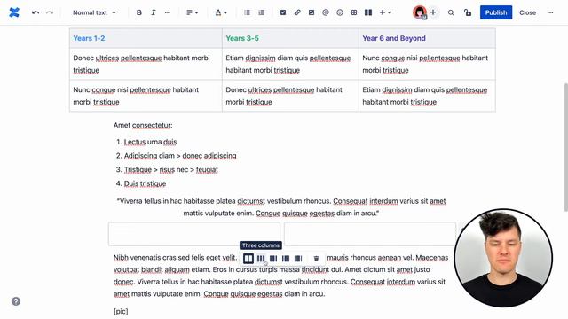Screen dimensions: 568x319
Task: Toggle bold formatting
Action: [x=139, y=12]
